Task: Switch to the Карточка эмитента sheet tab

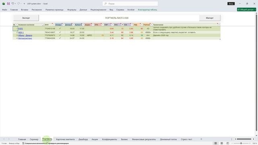Action: [x=65, y=139]
